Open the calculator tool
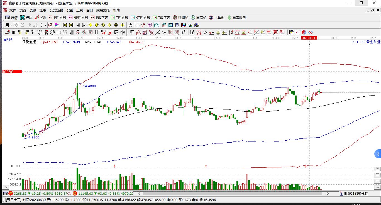This screenshot has height=205, width=381. click(171, 25)
